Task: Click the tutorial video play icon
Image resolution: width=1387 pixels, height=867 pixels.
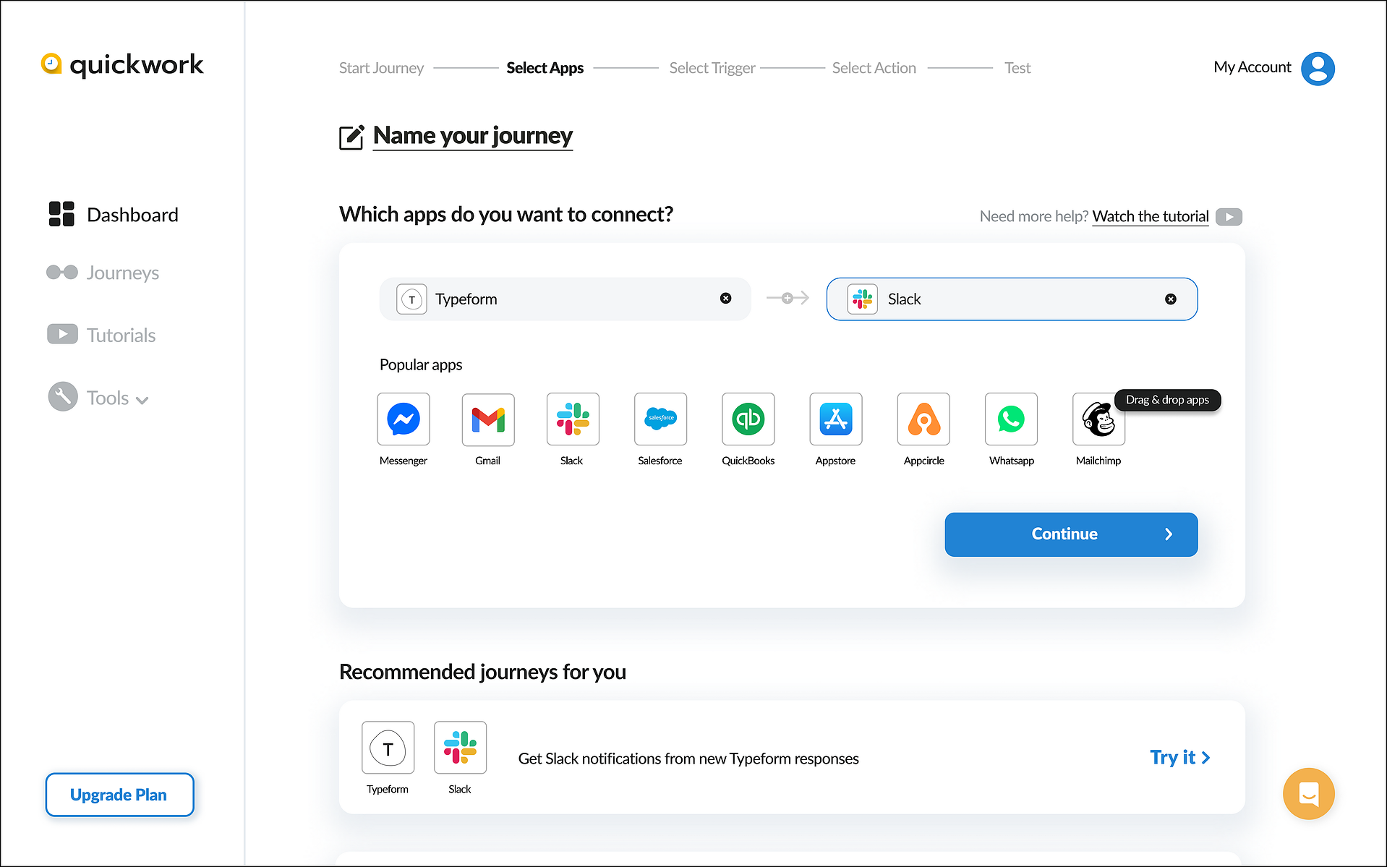Action: [x=1229, y=217]
